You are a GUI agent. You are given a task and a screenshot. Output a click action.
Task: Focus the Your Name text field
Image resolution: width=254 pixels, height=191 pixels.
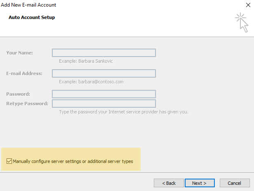[x=104, y=53]
